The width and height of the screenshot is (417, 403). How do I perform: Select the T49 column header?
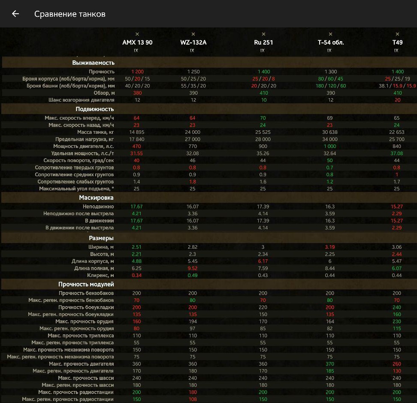[x=397, y=42]
